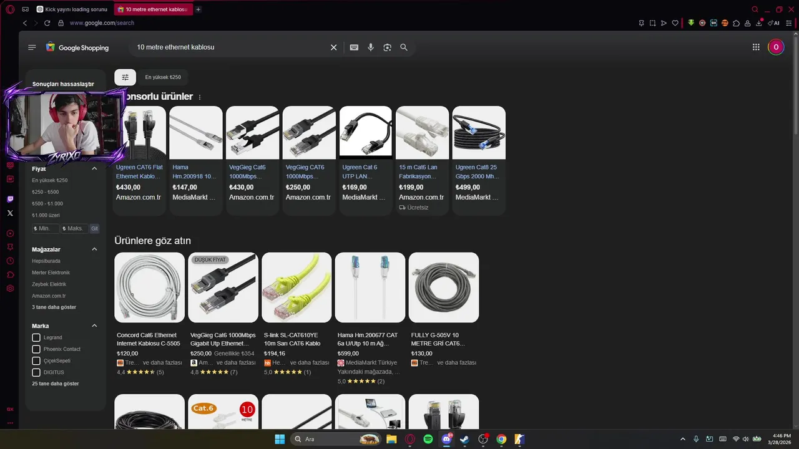This screenshot has width=799, height=449.
Task: Open Opera AI assistant button
Action: tap(775, 23)
